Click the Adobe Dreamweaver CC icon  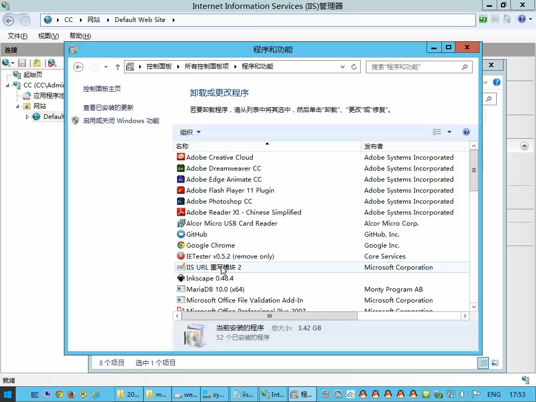click(x=181, y=168)
